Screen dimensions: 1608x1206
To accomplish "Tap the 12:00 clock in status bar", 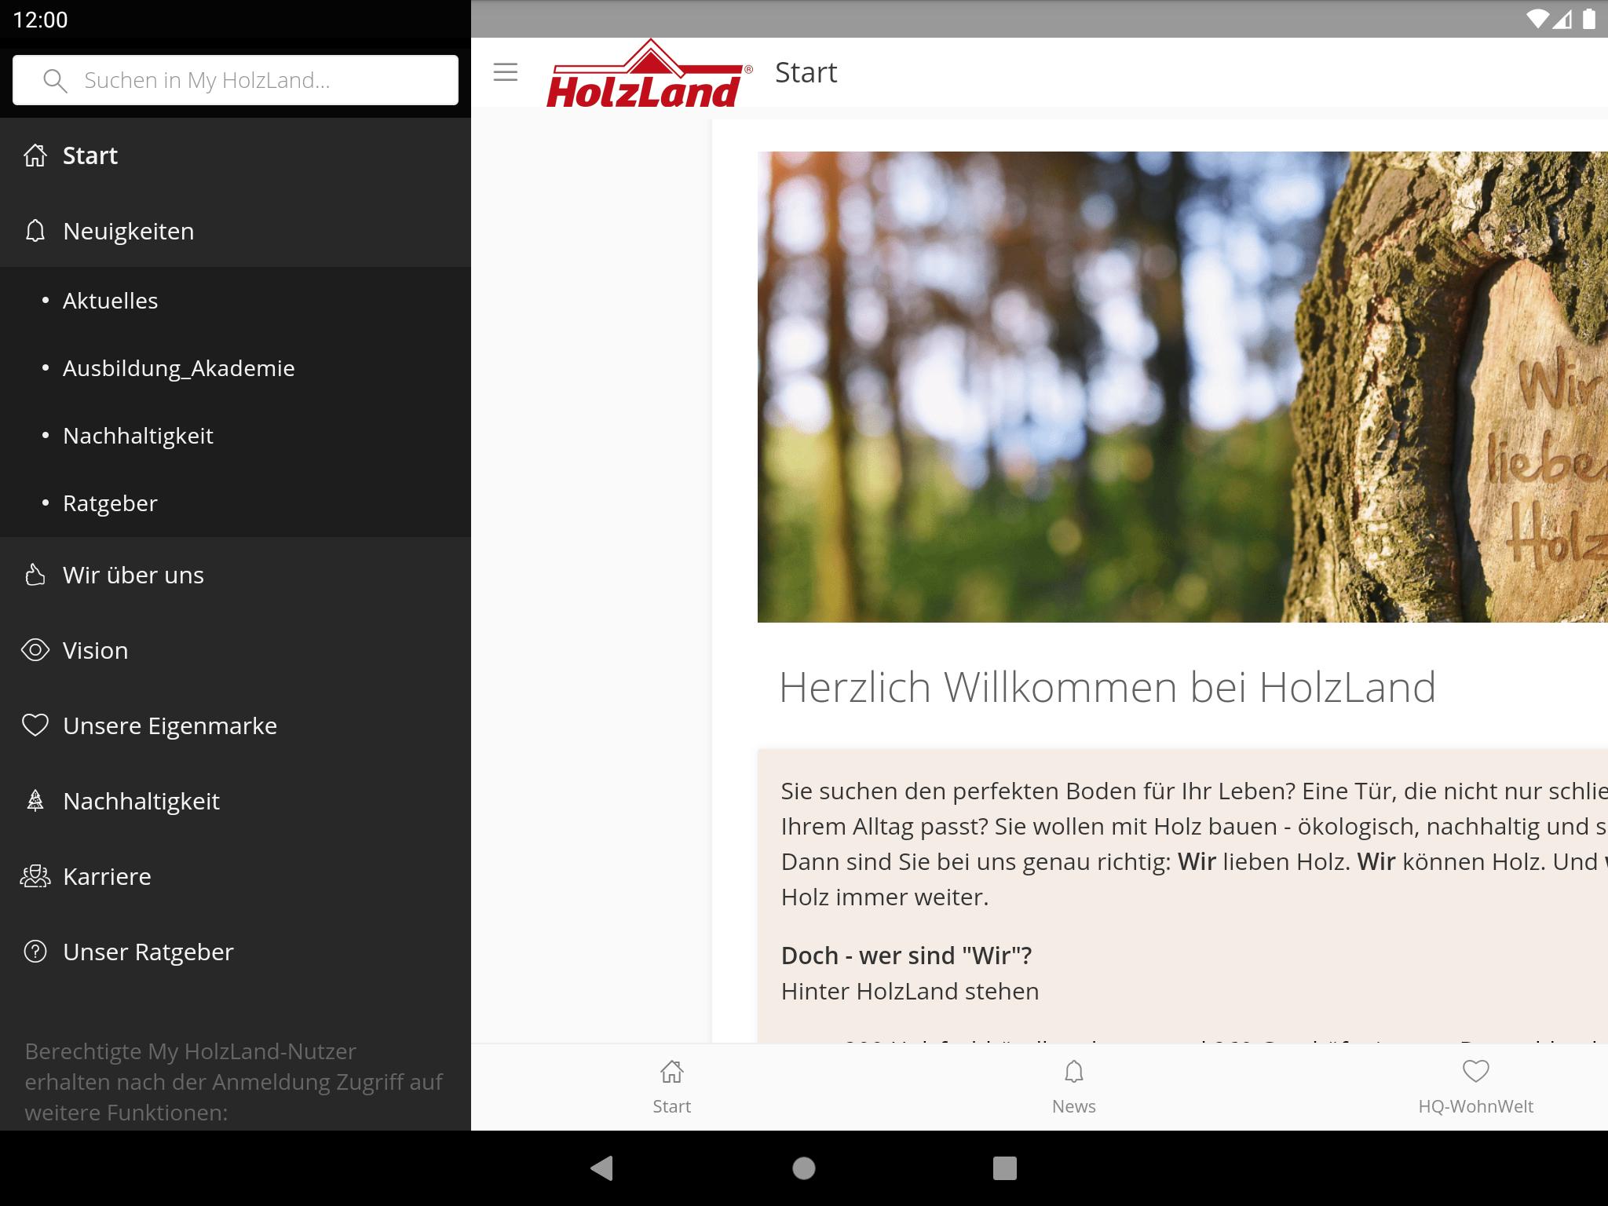I will click(41, 20).
